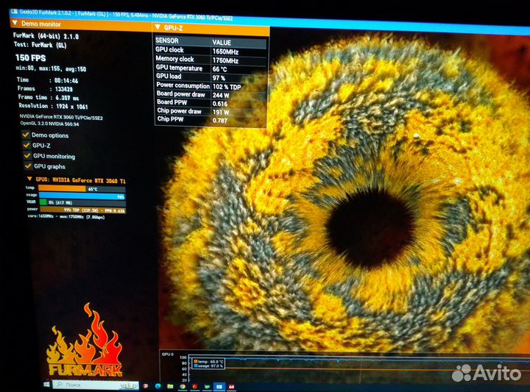Disable the GPU monitoring checkbox
The image size is (530, 392).
26,156
